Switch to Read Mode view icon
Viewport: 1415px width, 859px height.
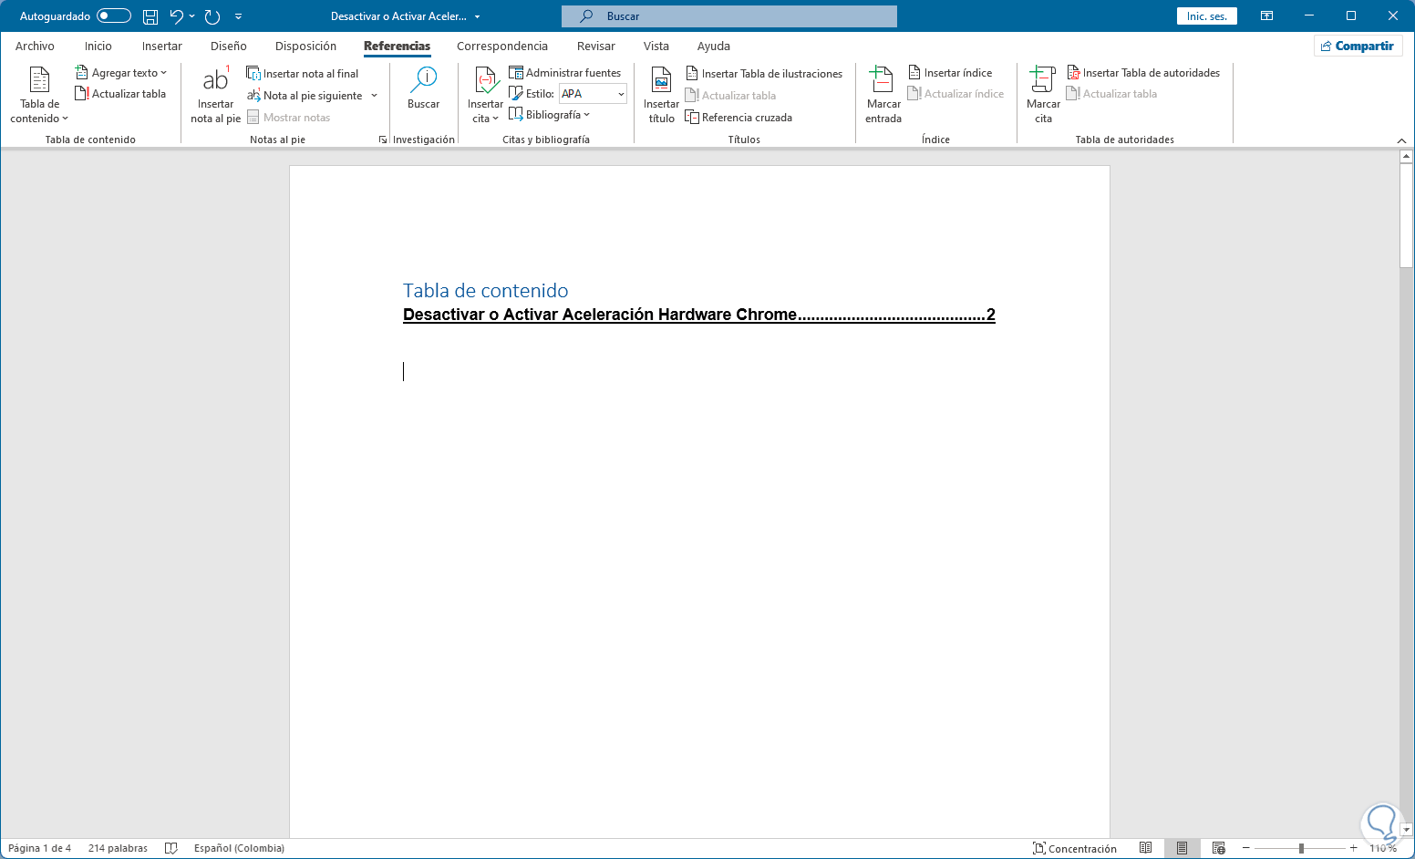click(x=1146, y=848)
